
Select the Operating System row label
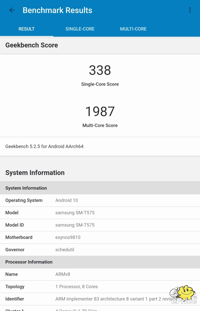click(x=24, y=200)
